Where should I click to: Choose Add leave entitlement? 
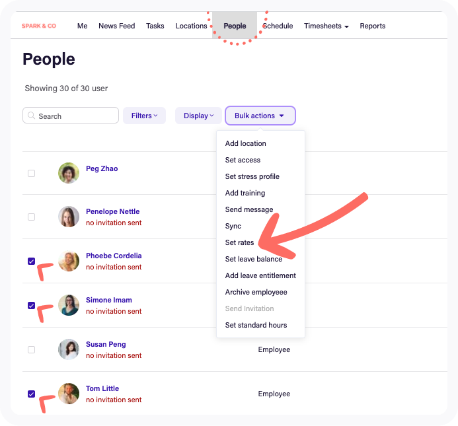click(x=260, y=275)
